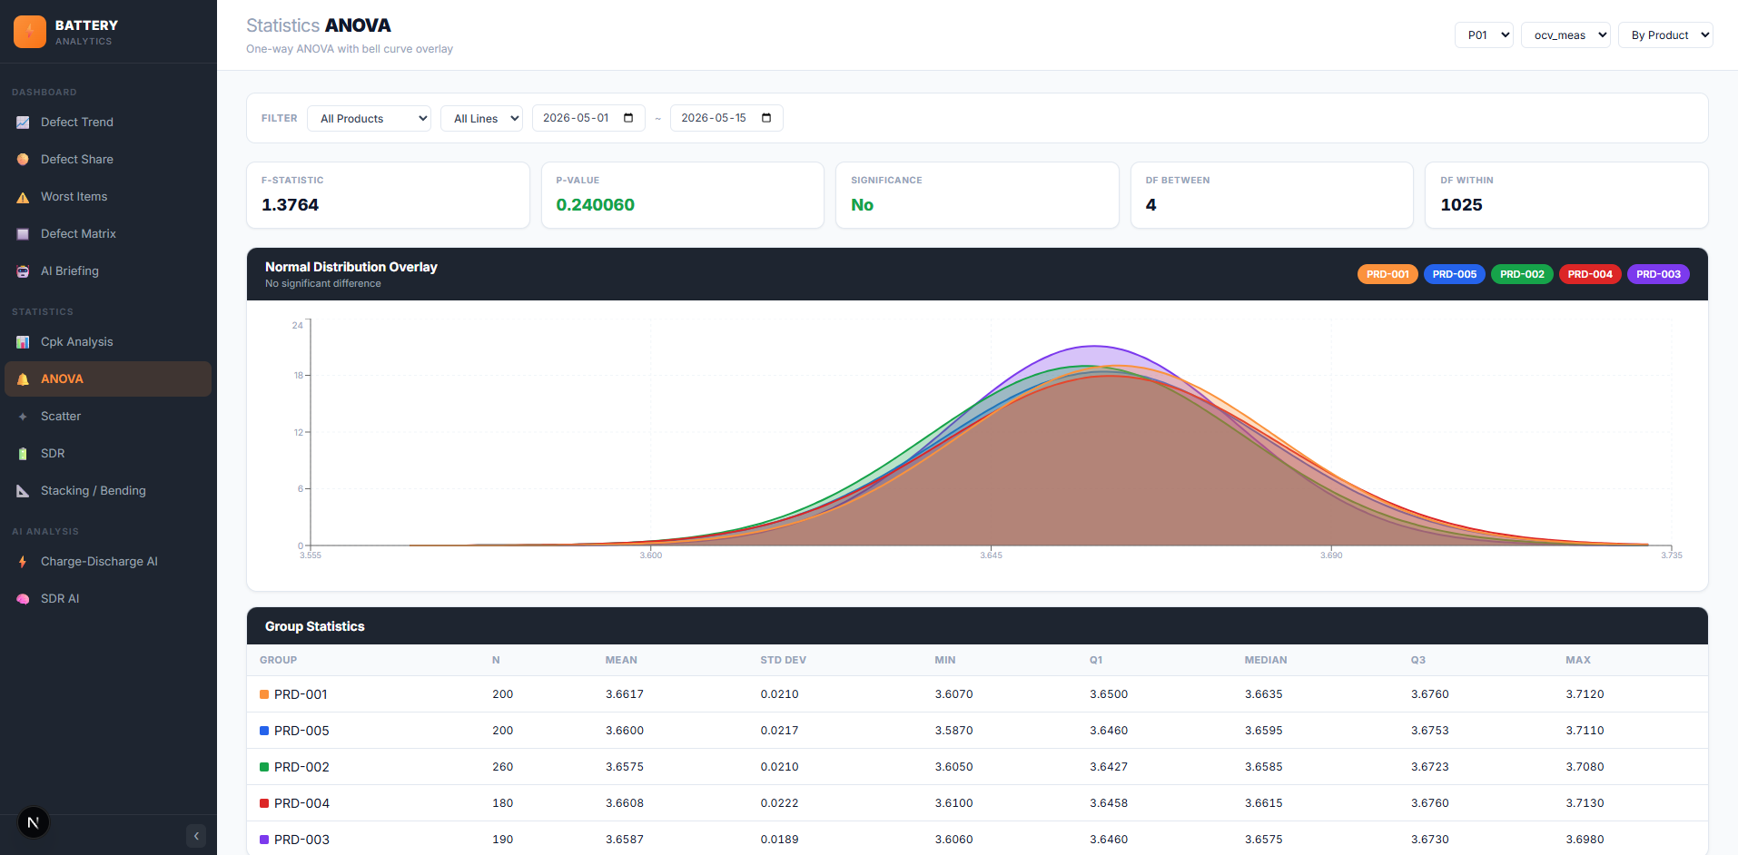Open the SDR AI page
This screenshot has height=855, width=1738.
[108, 599]
